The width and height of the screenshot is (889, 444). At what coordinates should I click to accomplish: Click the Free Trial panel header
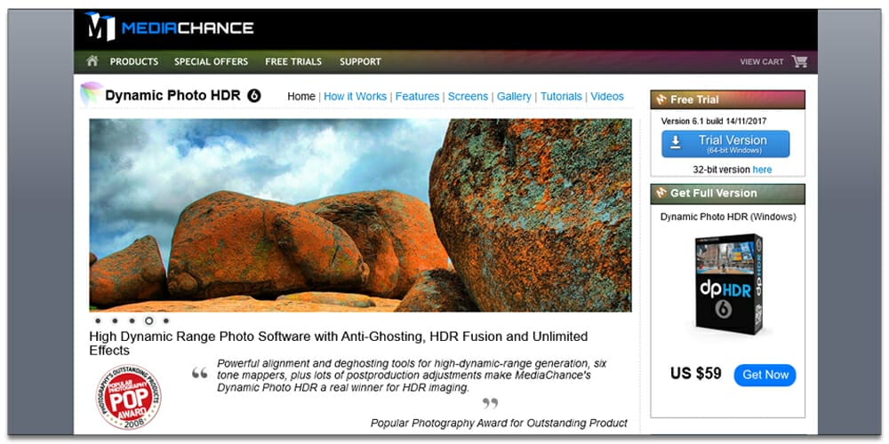727,99
